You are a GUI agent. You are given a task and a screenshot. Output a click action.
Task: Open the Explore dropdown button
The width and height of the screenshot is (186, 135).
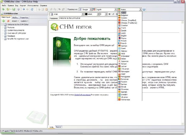click(x=24, y=21)
